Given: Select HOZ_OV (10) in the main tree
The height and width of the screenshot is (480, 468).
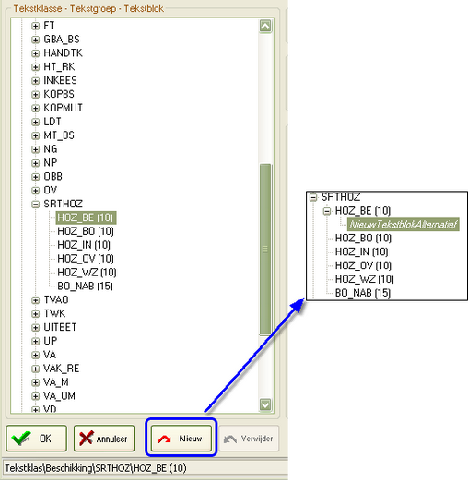Looking at the screenshot, I should [86, 259].
